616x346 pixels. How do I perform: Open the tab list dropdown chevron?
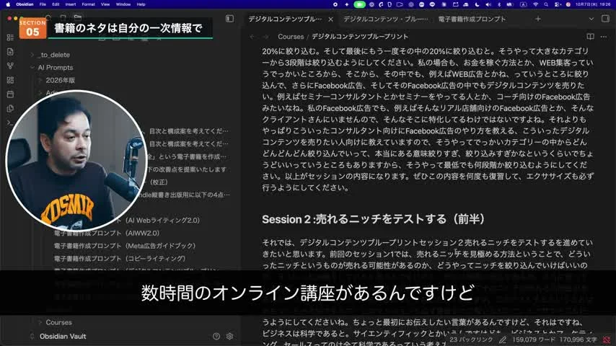[591, 19]
